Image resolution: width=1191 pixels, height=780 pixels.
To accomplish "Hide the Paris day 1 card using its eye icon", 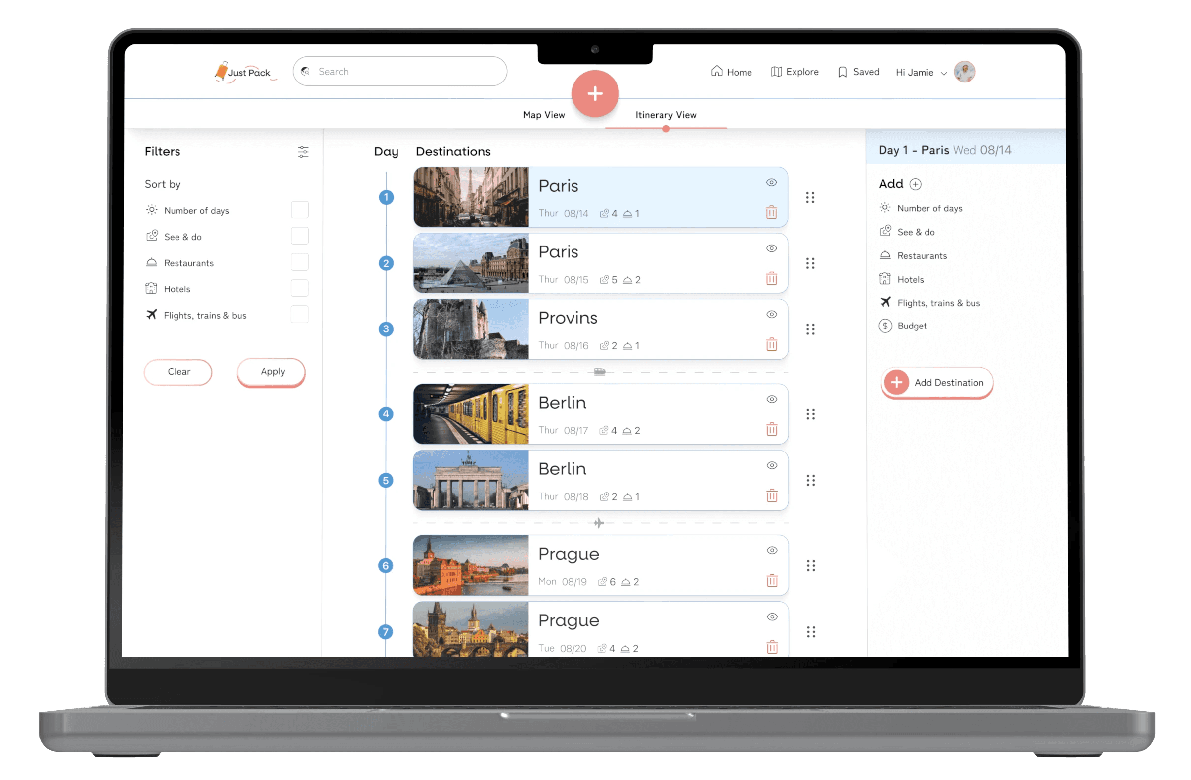I will point(771,183).
